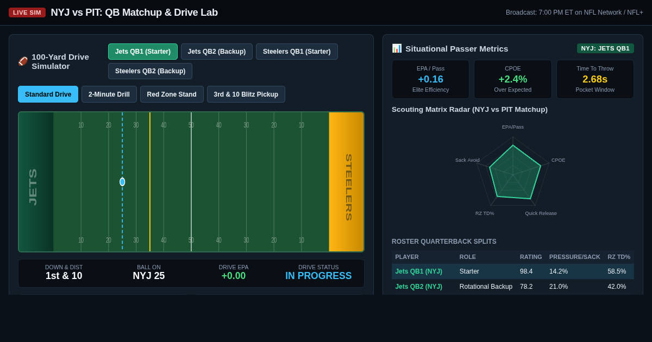The image size is (652, 342).
Task: Click the broadcast info text
Action: [x=574, y=12]
